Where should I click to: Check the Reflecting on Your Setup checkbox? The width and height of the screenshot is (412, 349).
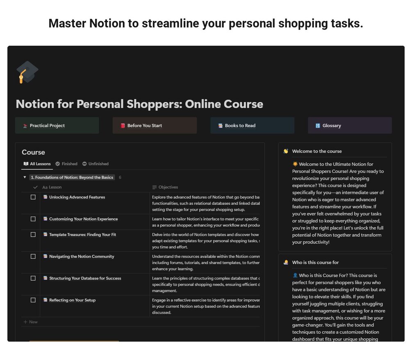33,300
